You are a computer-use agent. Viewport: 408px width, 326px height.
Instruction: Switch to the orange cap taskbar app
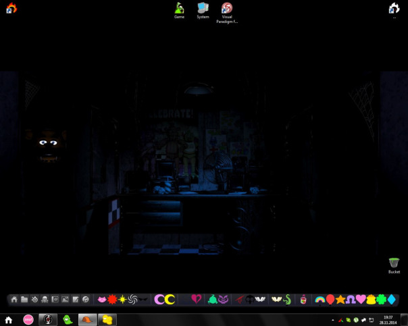pyautogui.click(x=87, y=319)
